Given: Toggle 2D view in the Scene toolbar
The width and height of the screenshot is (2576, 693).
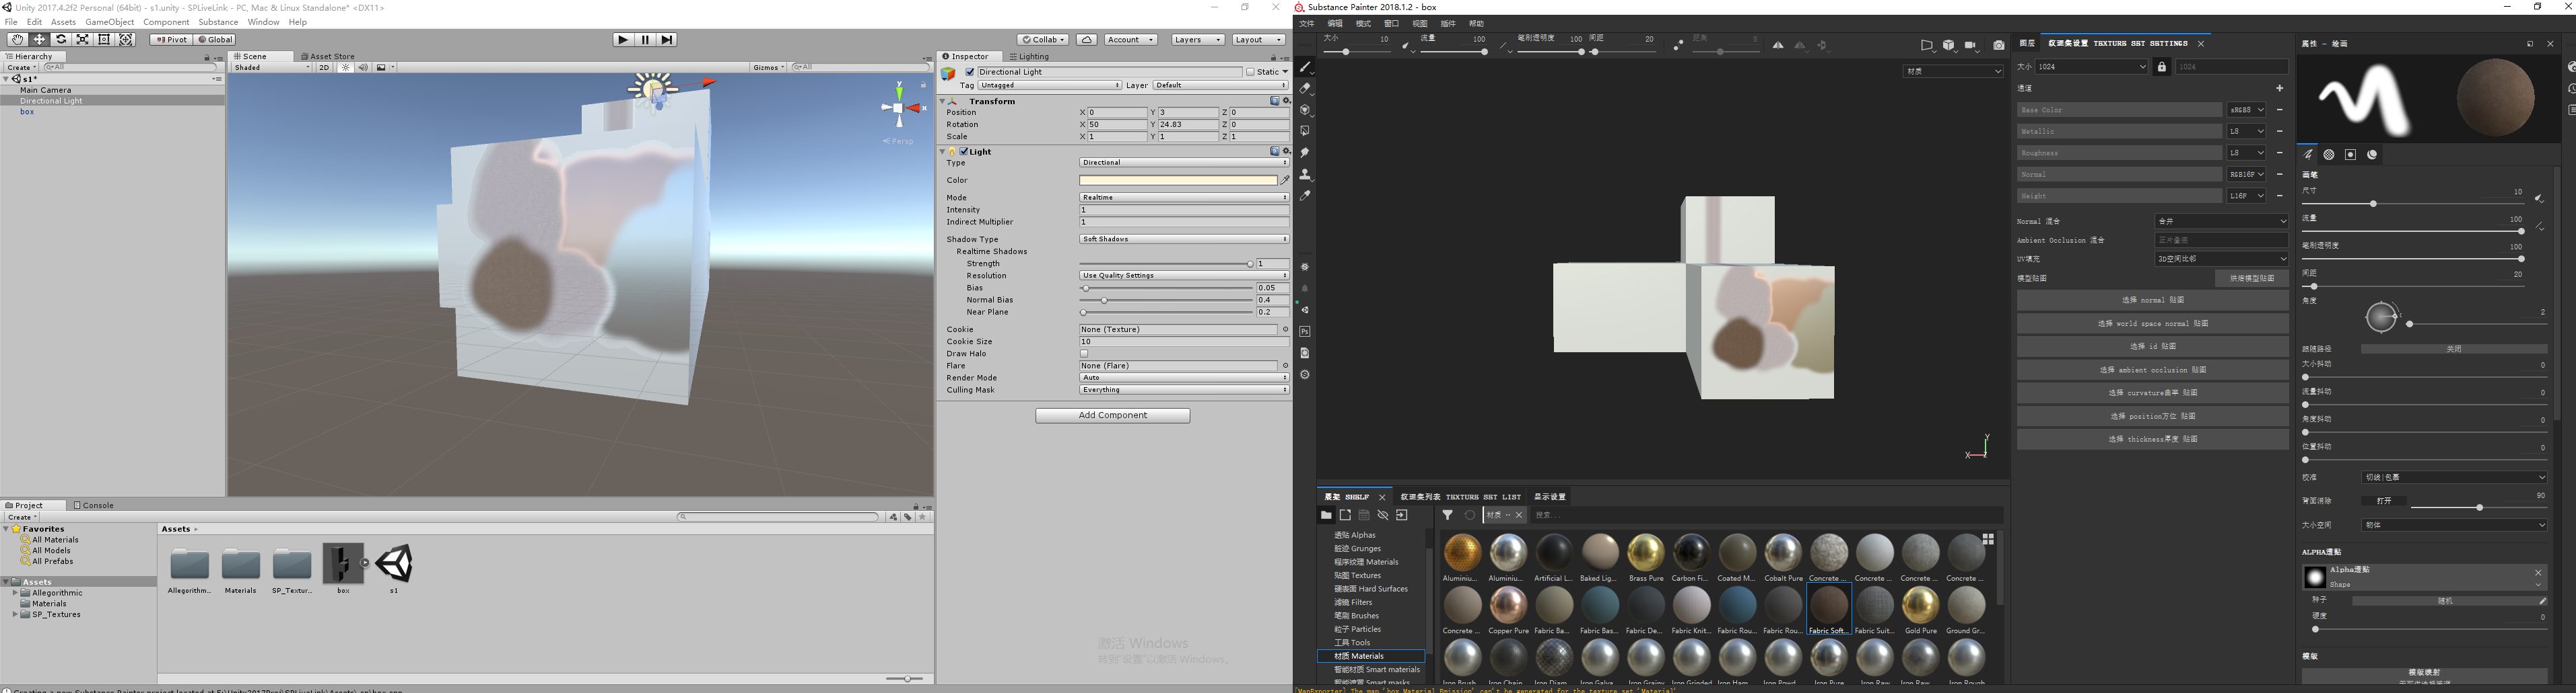Looking at the screenshot, I should point(324,67).
